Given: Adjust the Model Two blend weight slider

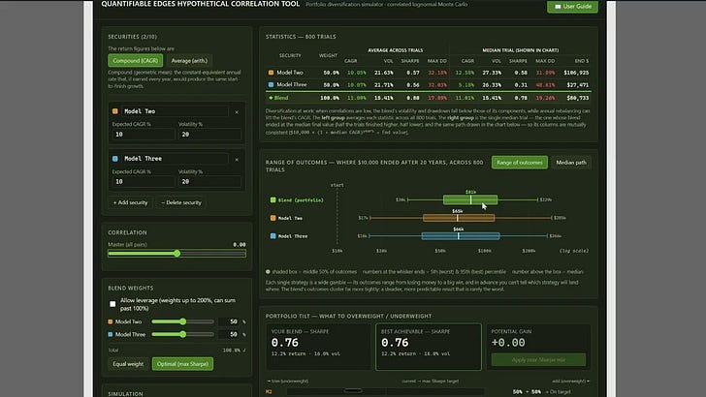Looking at the screenshot, I should point(182,321).
